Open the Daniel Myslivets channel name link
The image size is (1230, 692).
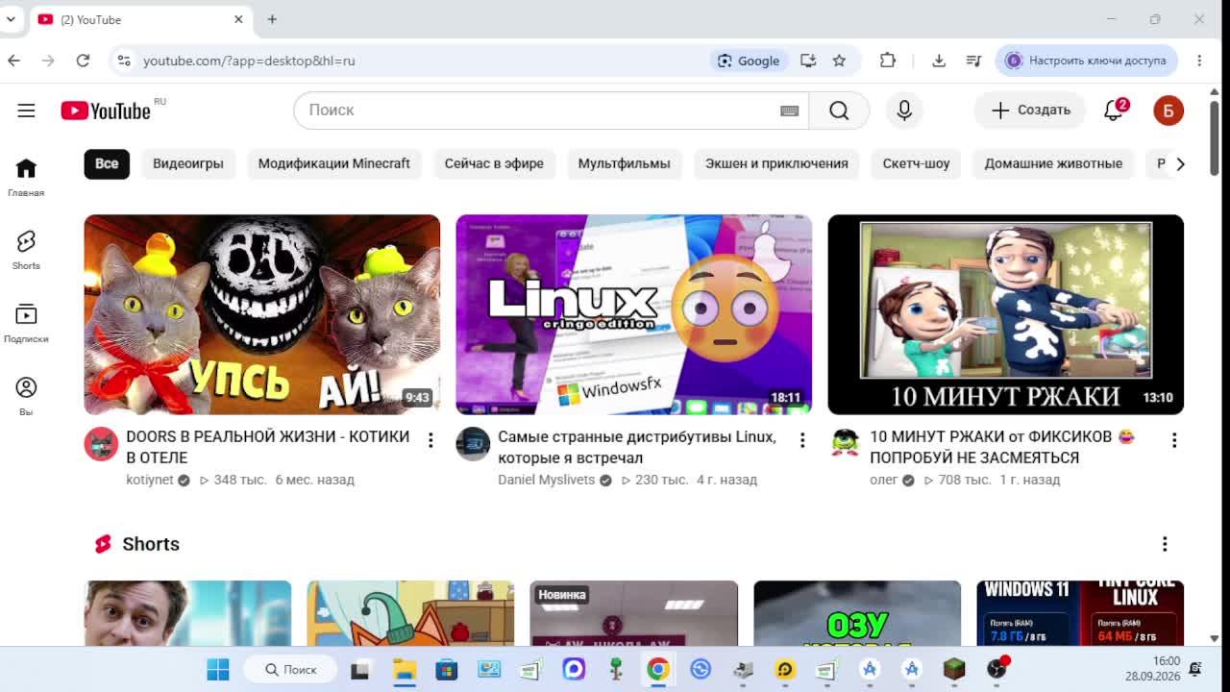546,480
